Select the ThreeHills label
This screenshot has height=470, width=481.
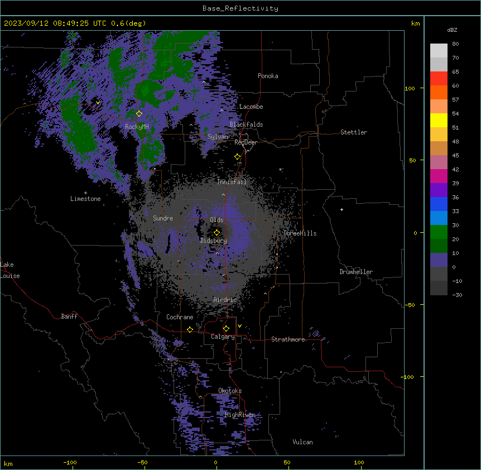click(300, 233)
